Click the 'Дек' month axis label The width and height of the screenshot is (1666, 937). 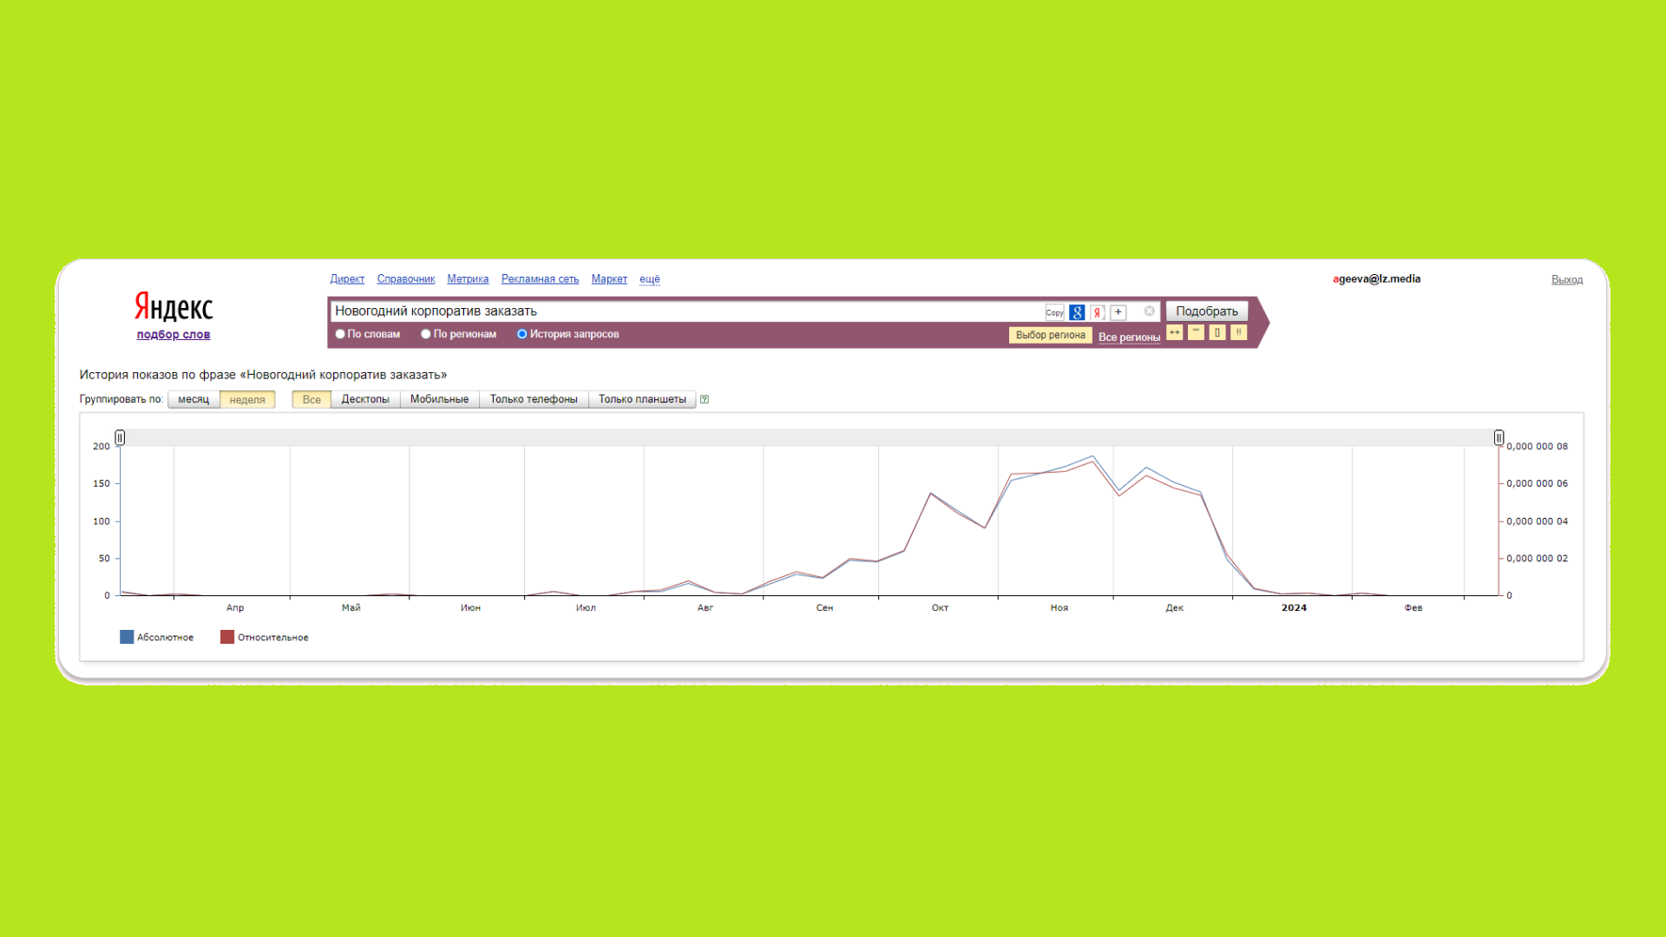(x=1175, y=608)
